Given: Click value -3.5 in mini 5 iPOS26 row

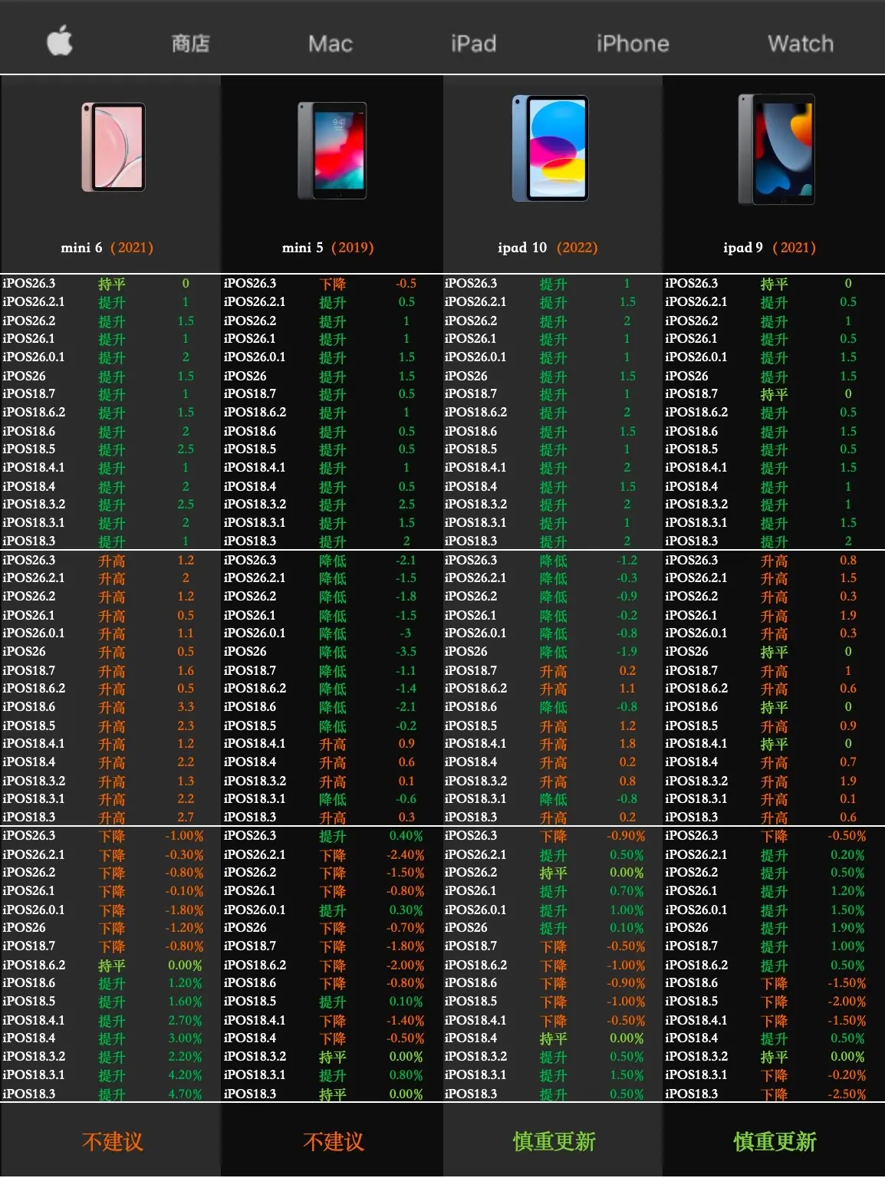Looking at the screenshot, I should (x=406, y=652).
